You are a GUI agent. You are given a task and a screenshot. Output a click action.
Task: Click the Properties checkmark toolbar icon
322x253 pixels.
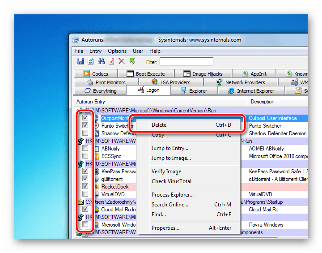111,61
